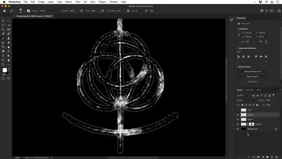Click the Align left edges icon
282x159 pixels.
point(239,57)
